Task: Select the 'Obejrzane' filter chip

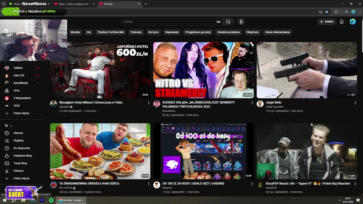Action: point(253,32)
